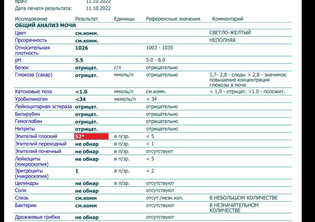The width and height of the screenshot is (315, 222).
Task: Click the 'Дата печати результата:' label
Action: point(43,9)
